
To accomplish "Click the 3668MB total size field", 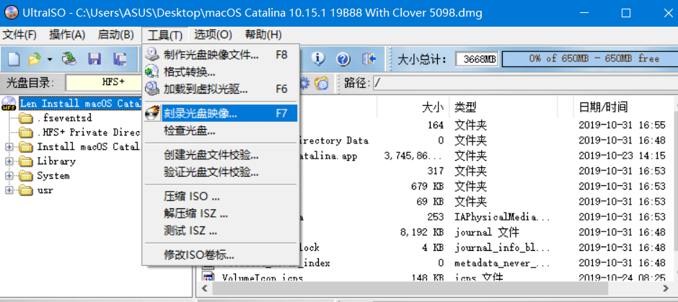I will (x=478, y=59).
